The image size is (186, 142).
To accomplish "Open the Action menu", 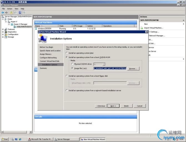I will [x=10, y=9].
